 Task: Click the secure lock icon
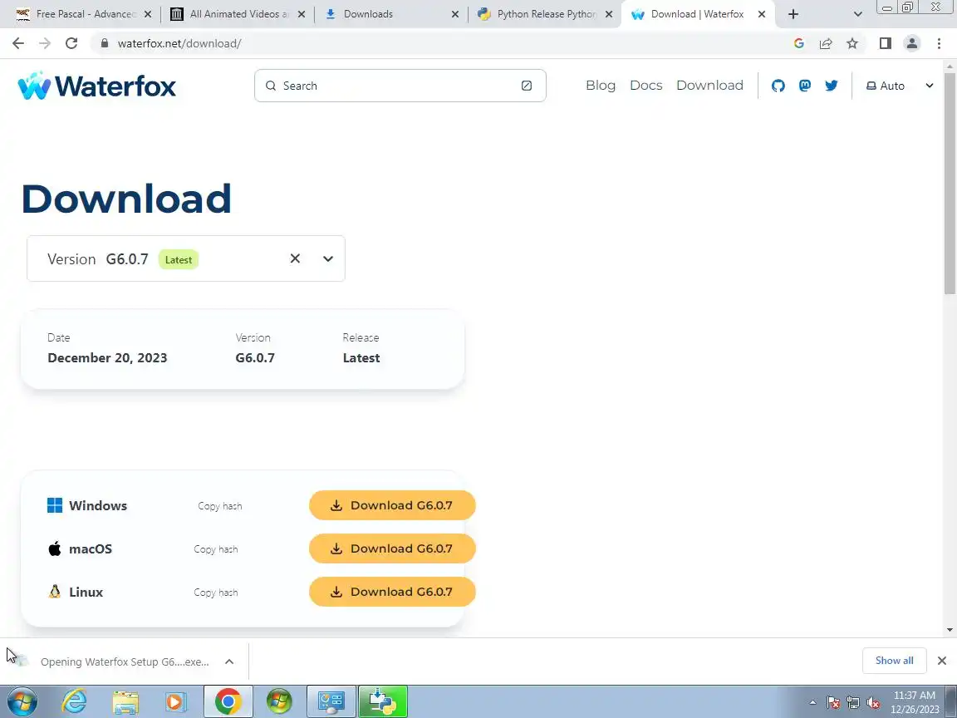105,43
